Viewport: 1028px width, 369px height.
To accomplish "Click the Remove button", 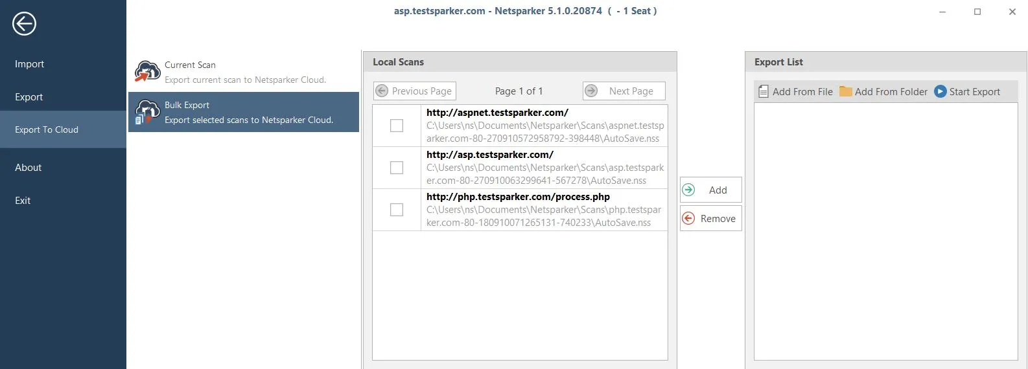I will pyautogui.click(x=711, y=218).
